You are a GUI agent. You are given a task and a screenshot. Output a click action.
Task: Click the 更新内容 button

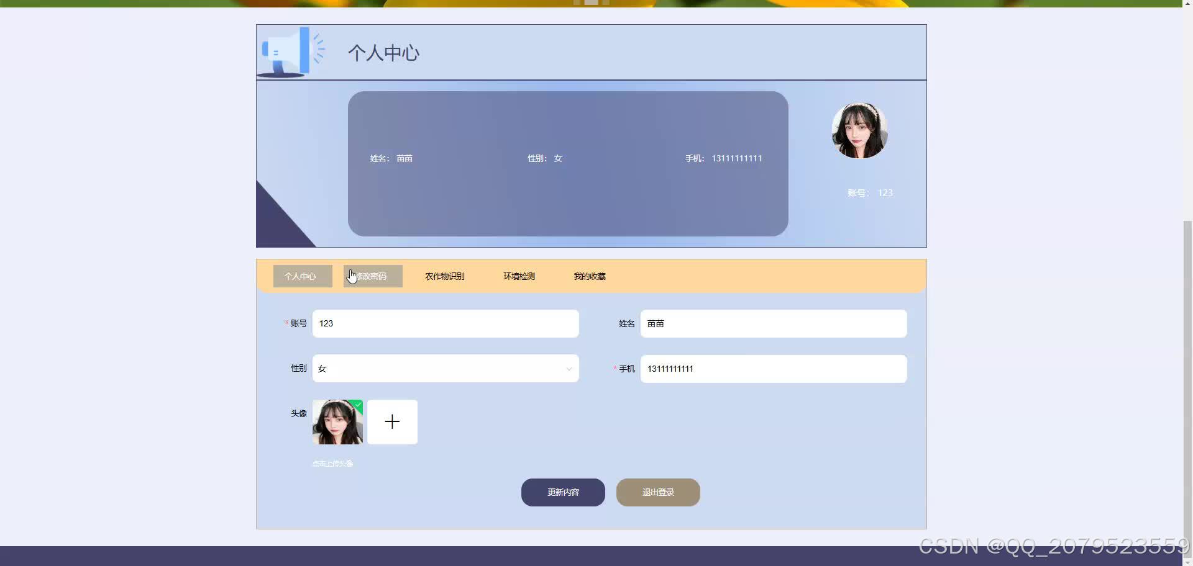(562, 492)
